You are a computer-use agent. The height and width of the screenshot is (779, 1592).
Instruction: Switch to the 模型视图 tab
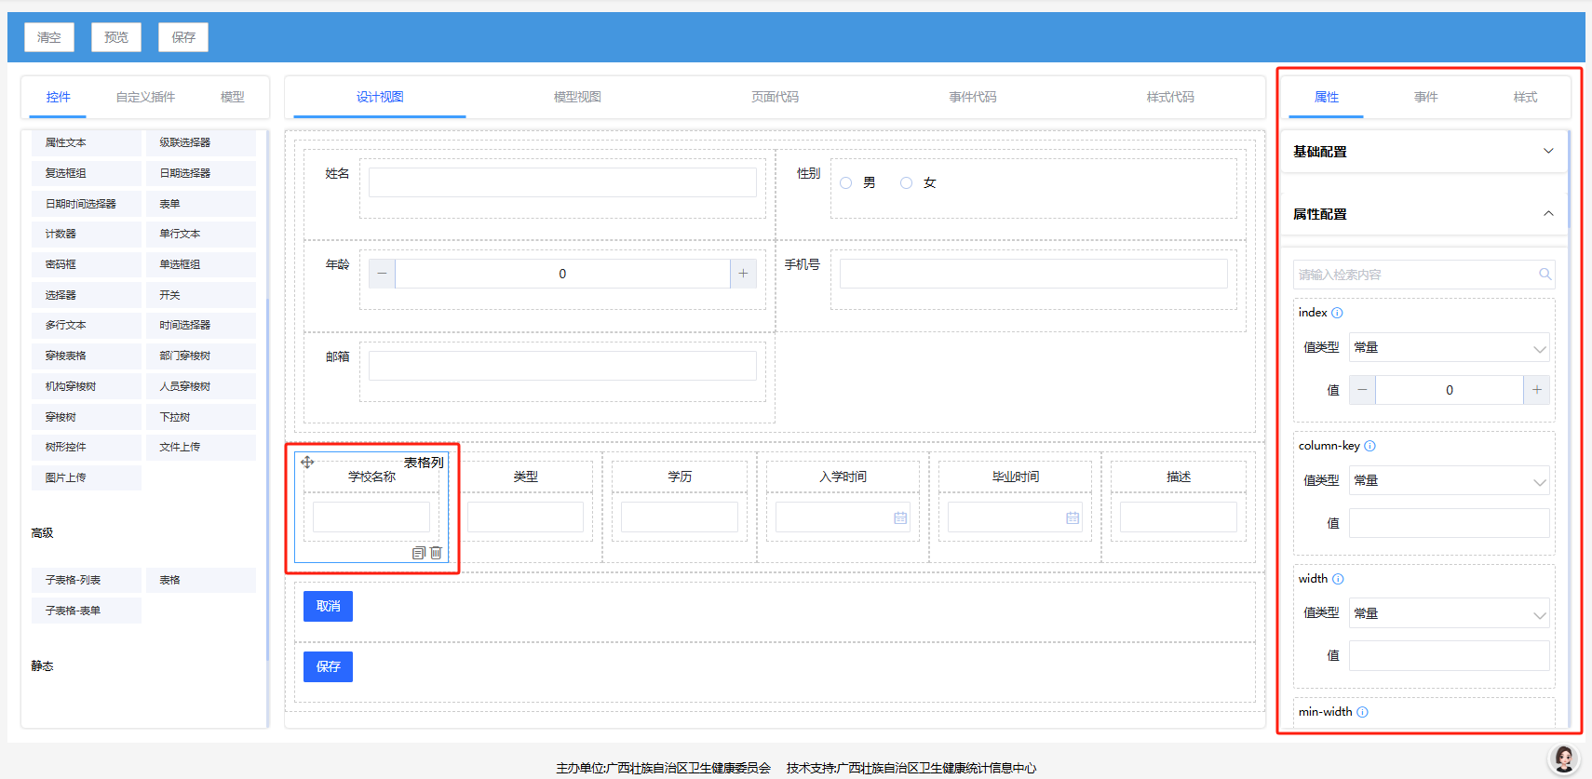[x=577, y=97]
